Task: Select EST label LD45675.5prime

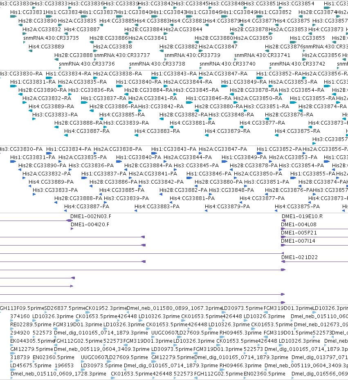Action: [x=31, y=366]
